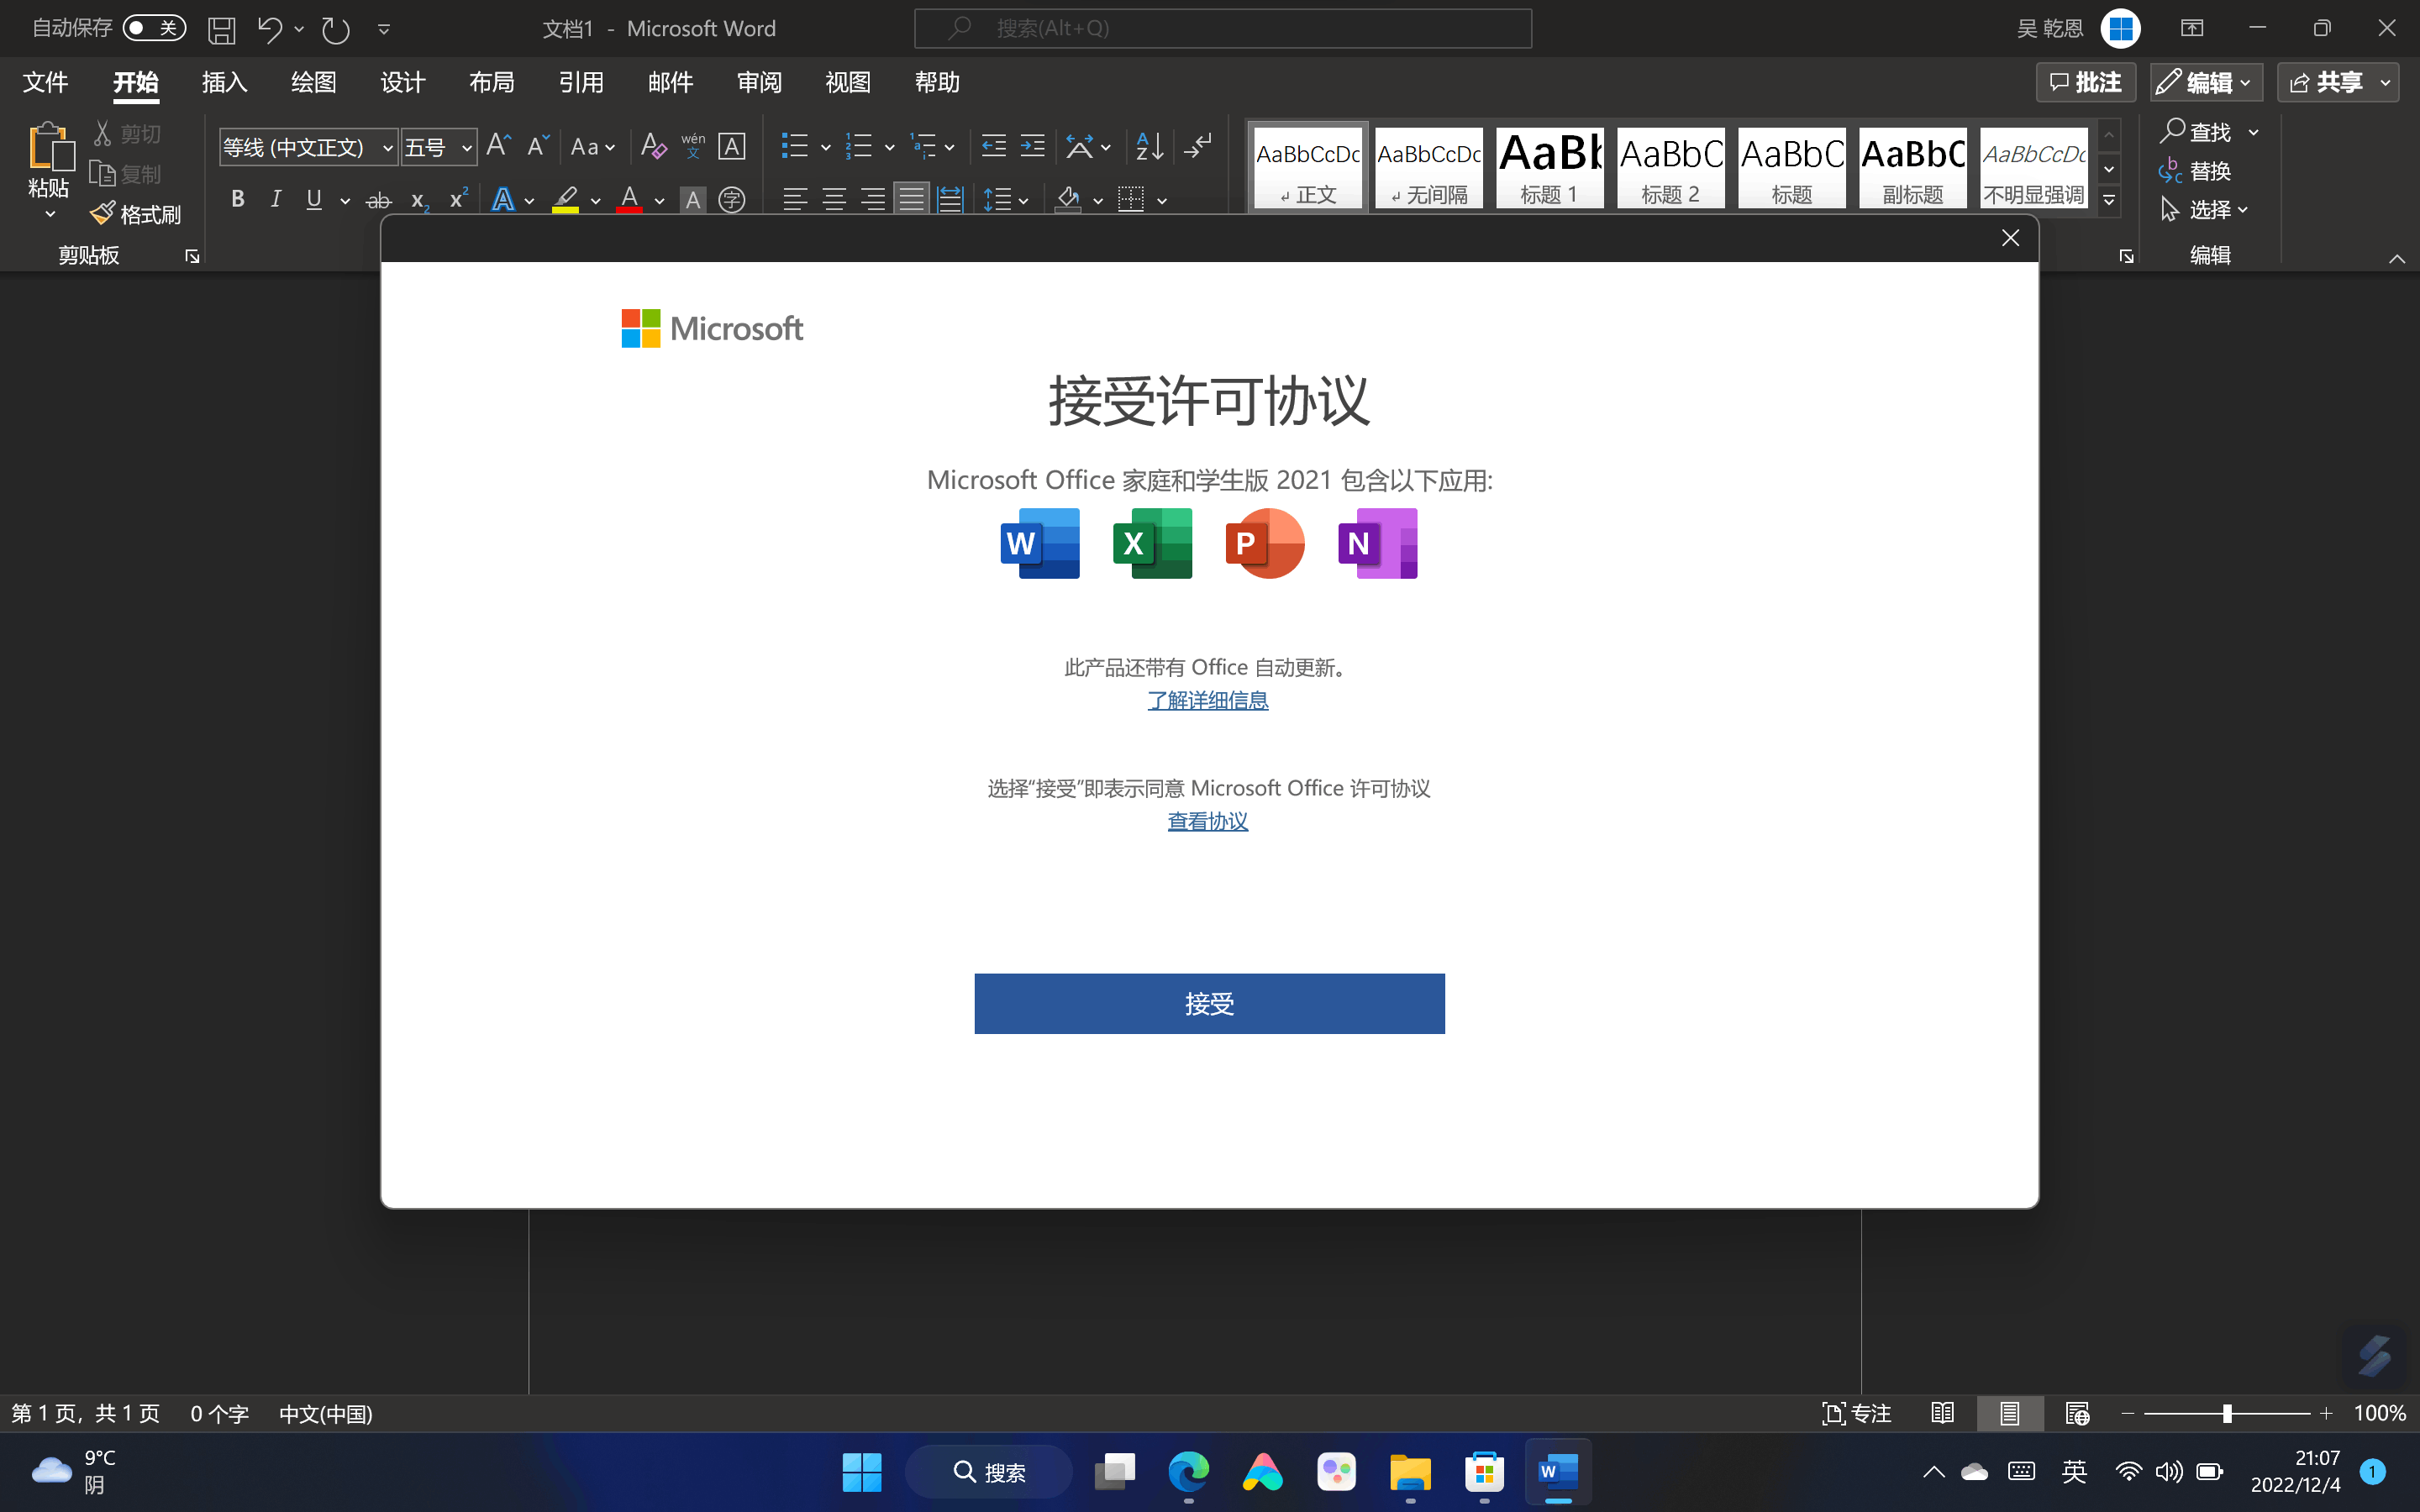The width and height of the screenshot is (2420, 1512).
Task: Open the 文件 menu
Action: (45, 82)
